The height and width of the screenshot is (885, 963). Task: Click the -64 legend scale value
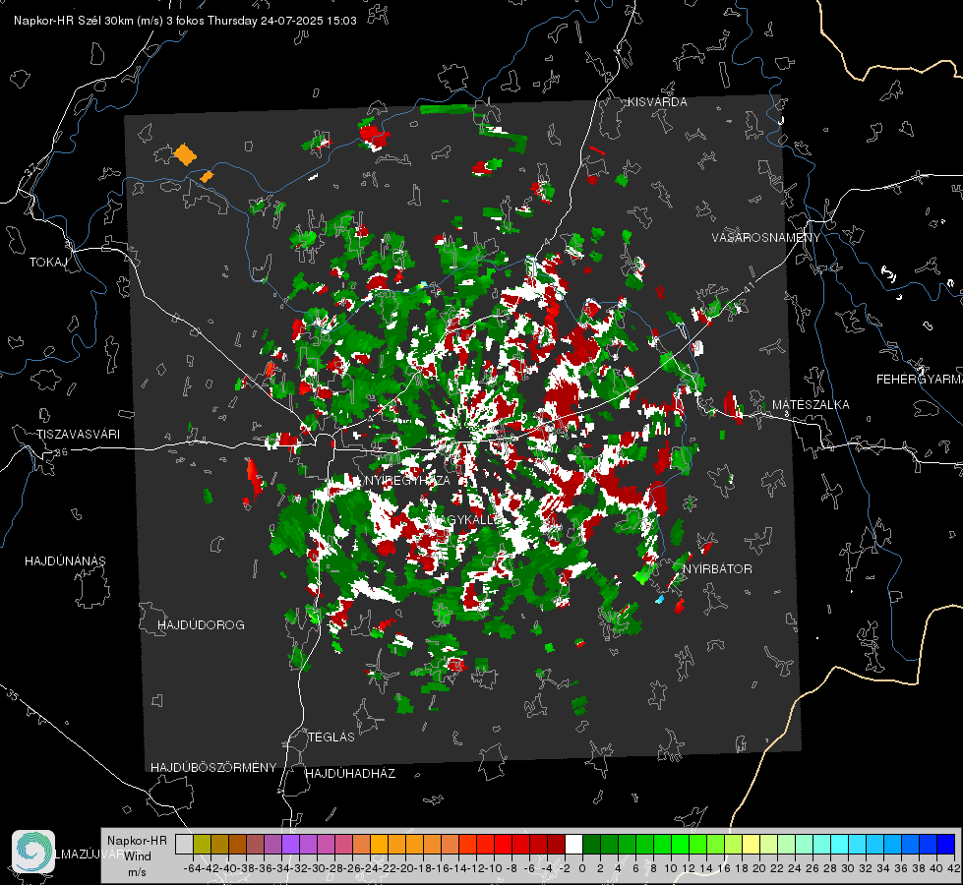point(193,868)
